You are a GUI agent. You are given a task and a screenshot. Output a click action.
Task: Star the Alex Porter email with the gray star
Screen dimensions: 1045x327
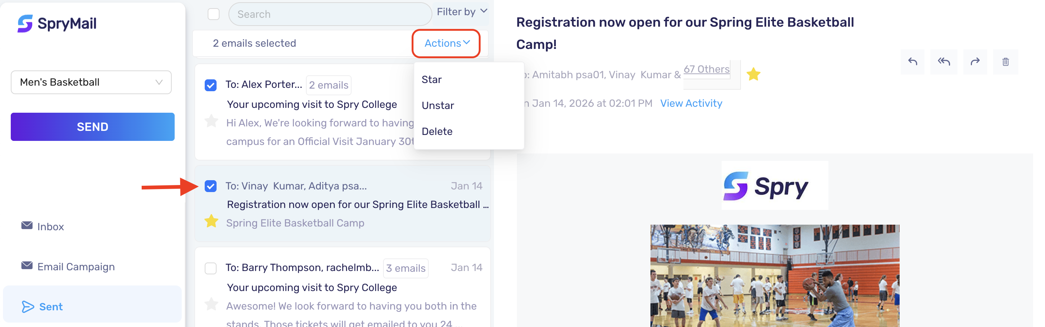(x=211, y=120)
